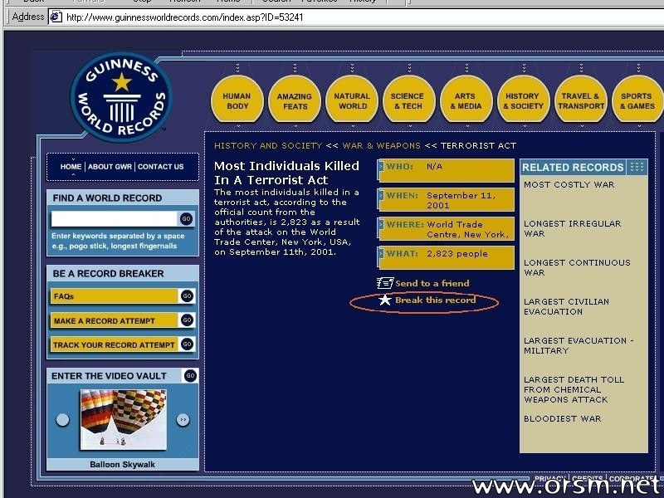Image resolution: width=664 pixels, height=498 pixels.
Task: Click the Guinness World Records logo
Action: (121, 97)
